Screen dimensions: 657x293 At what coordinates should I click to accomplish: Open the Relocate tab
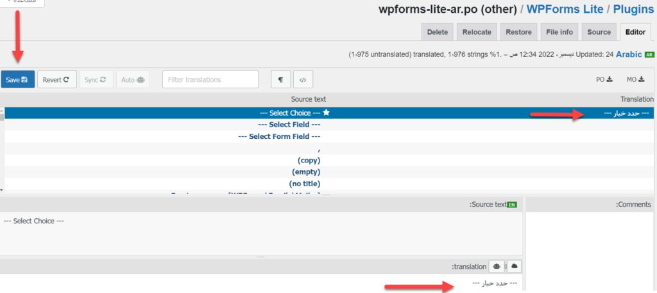point(477,32)
